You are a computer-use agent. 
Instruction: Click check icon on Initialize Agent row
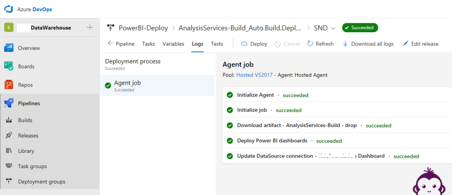(x=230, y=95)
